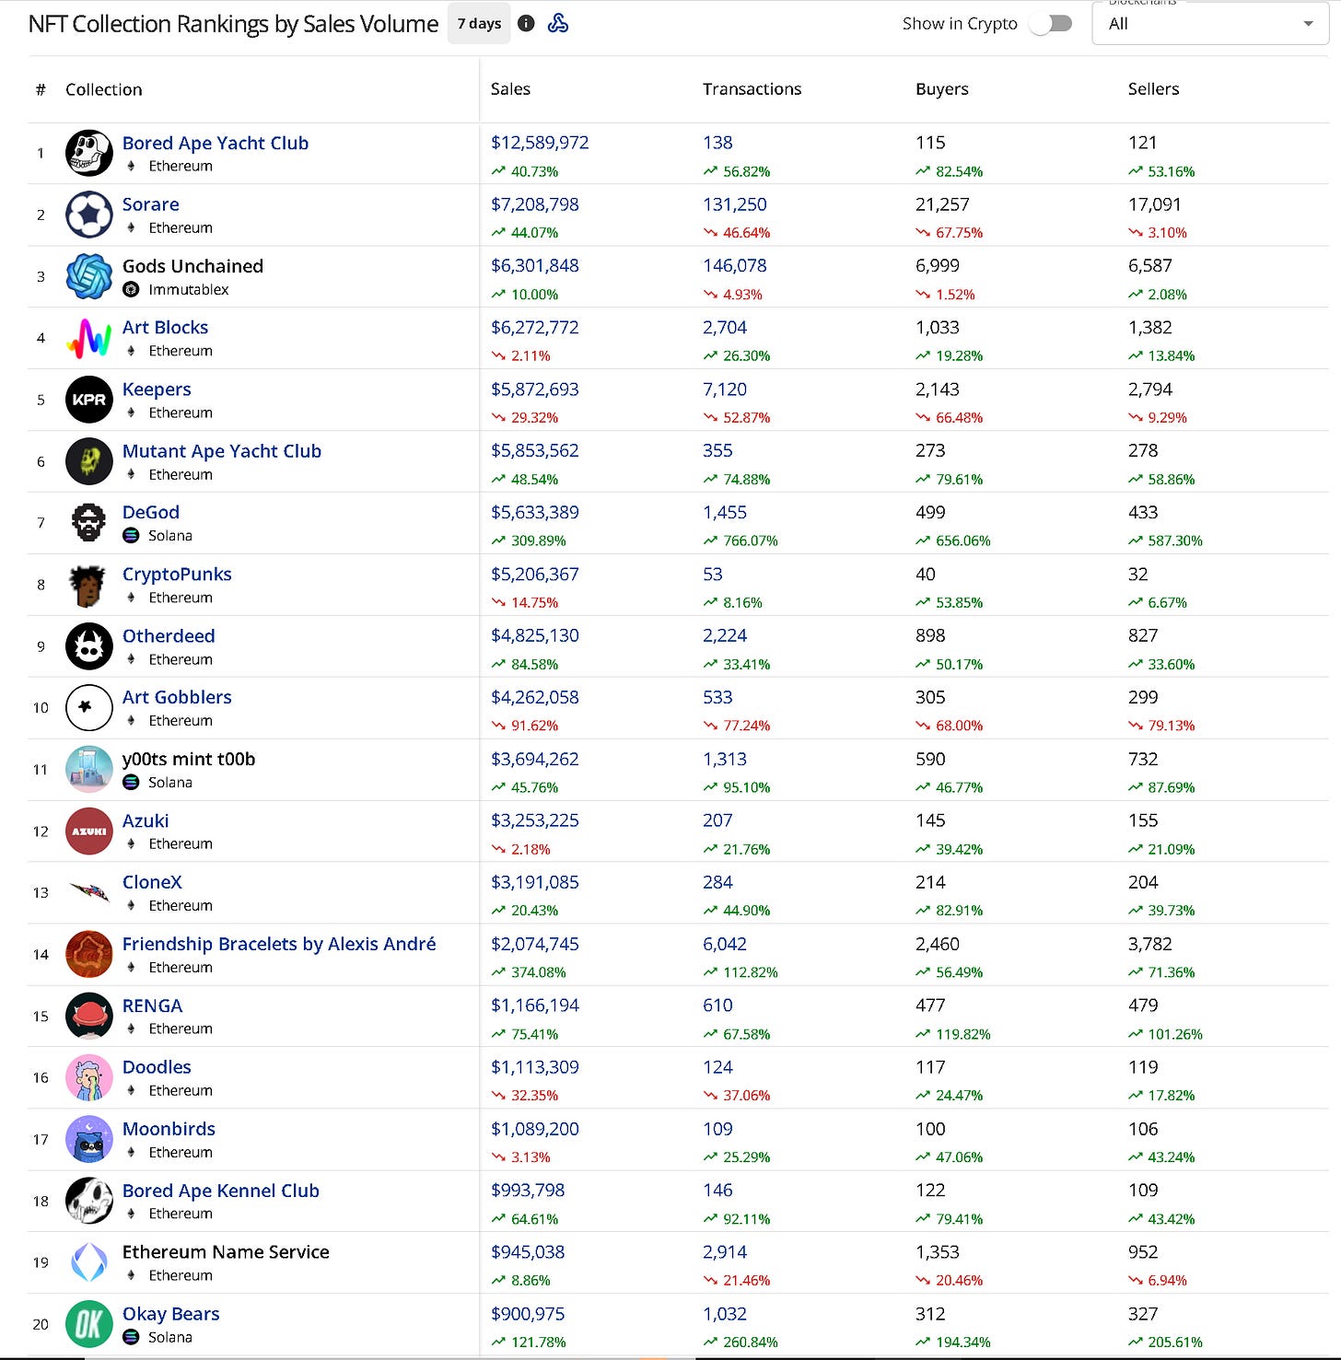Click the RENGA red hat avatar
Viewport: 1341px width, 1360px height.
pyautogui.click(x=89, y=1016)
